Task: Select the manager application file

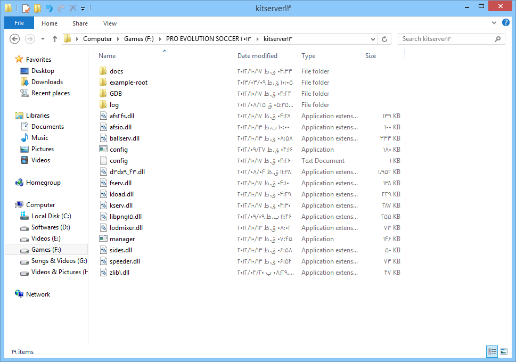Action: (x=122, y=239)
